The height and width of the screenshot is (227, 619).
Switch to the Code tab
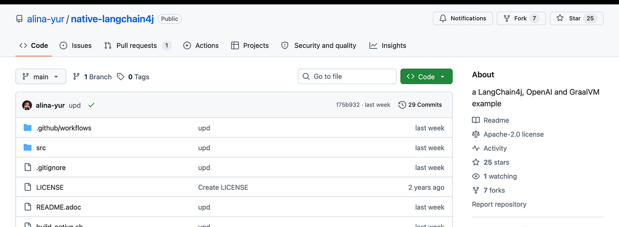point(34,45)
